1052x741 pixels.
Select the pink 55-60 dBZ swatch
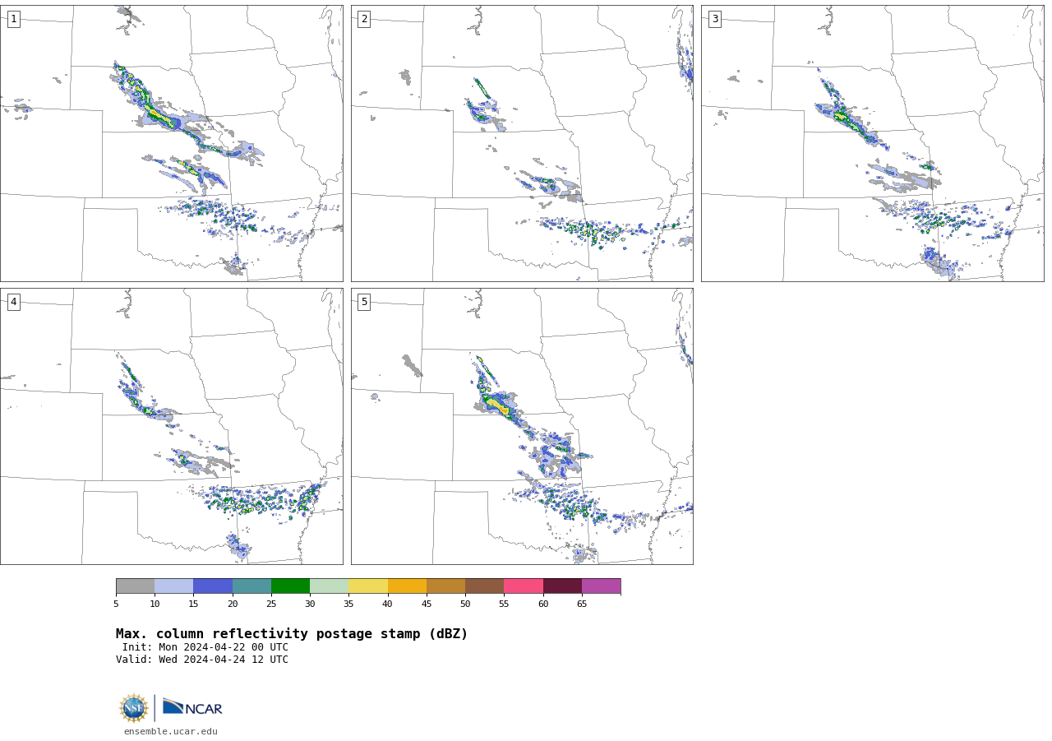tap(524, 586)
